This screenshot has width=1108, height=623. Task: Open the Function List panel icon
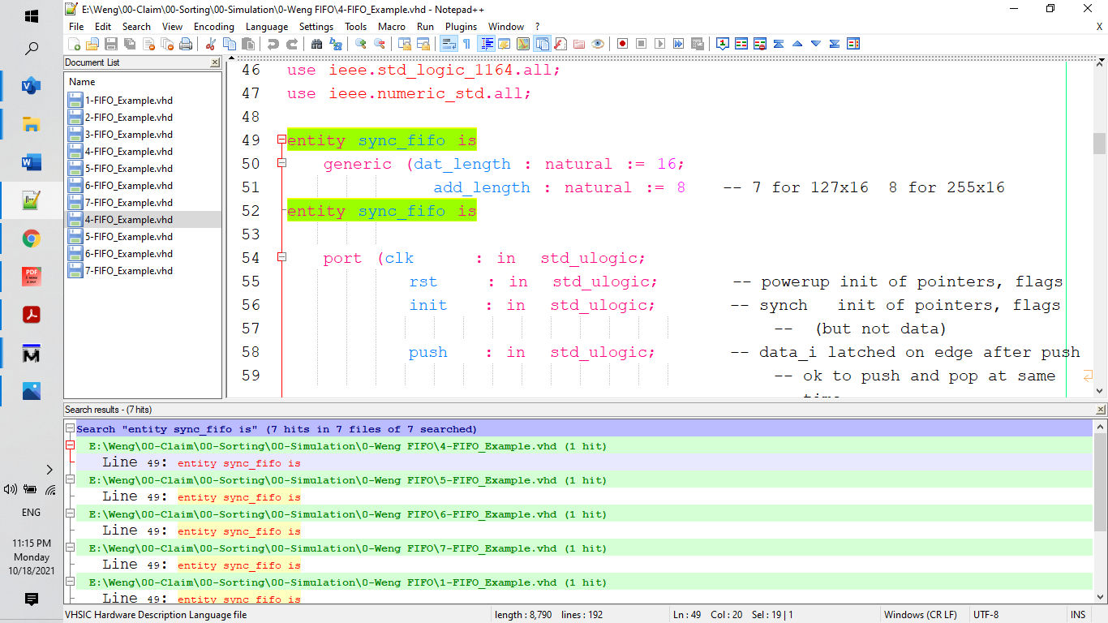[x=560, y=44]
